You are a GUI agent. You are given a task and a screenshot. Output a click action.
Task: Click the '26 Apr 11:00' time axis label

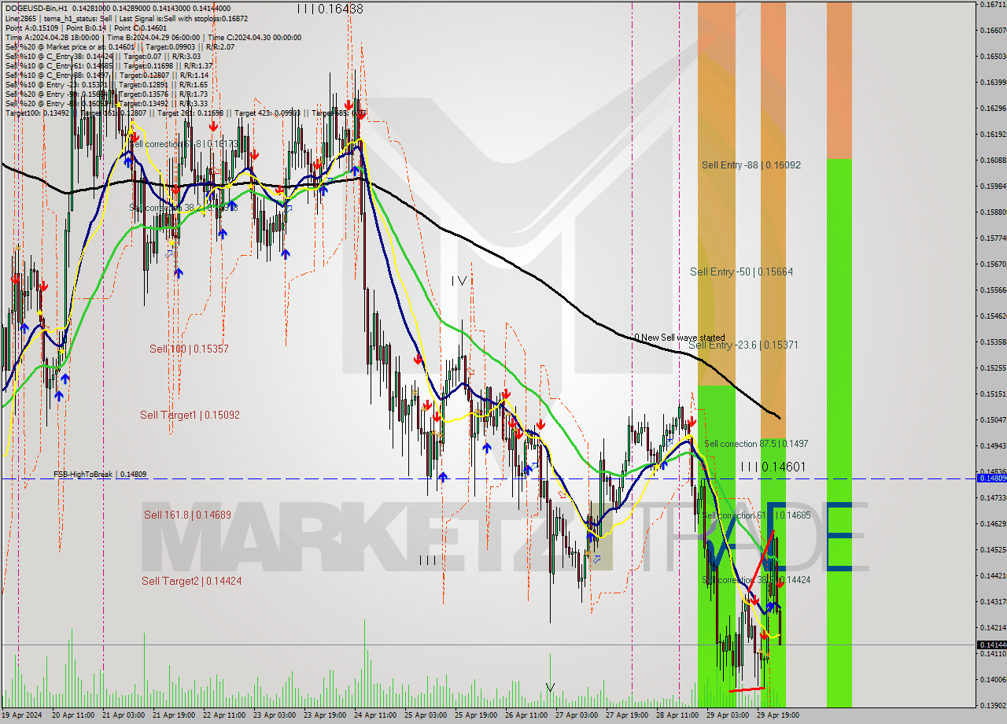[526, 716]
